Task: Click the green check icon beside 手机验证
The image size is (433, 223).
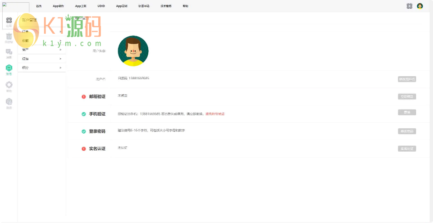Action: [84, 114]
